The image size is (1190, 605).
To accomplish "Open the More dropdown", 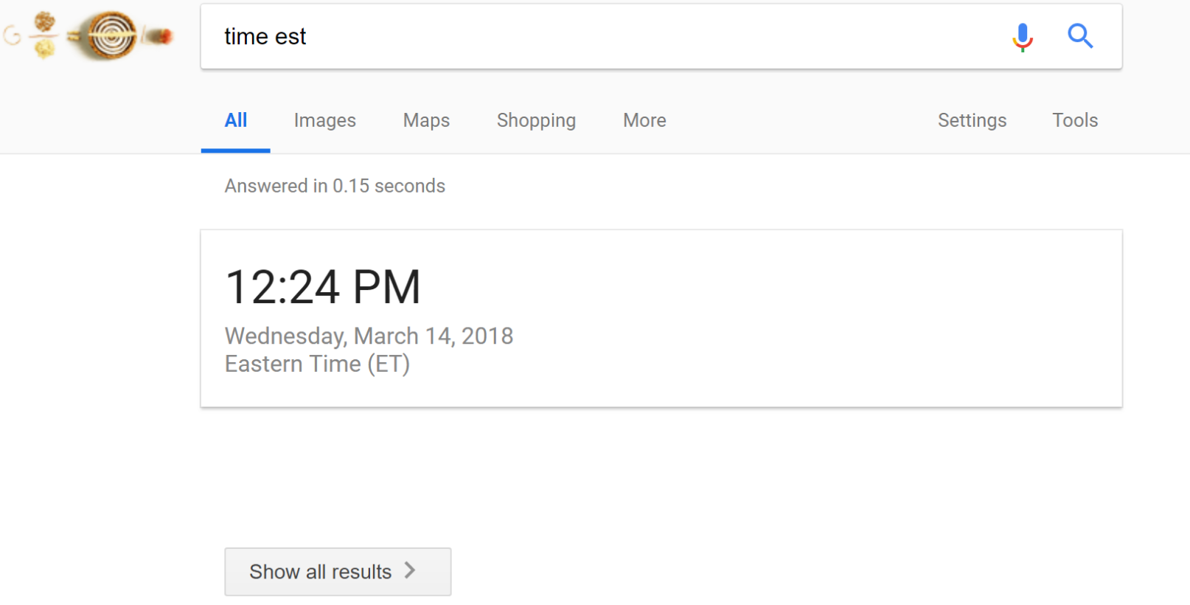I will click(644, 120).
